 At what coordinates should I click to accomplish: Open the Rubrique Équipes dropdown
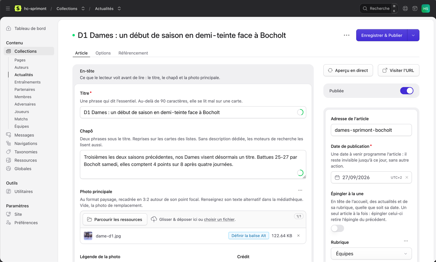371,254
